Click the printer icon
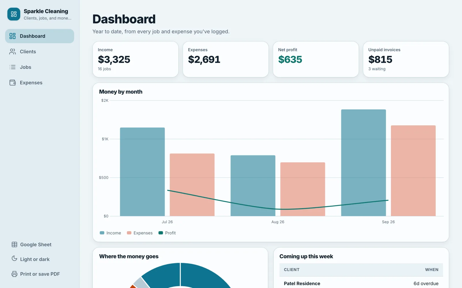The image size is (462, 288). pyautogui.click(x=14, y=274)
